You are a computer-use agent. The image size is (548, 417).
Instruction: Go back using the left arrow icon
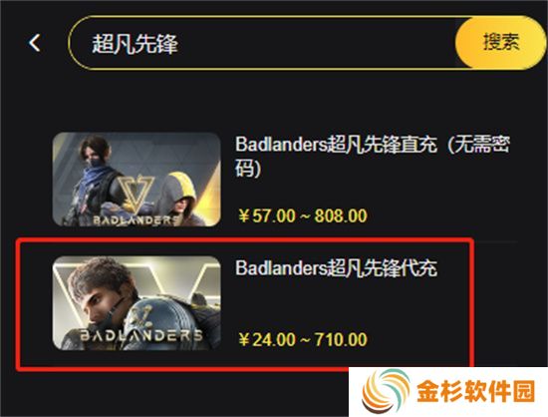[34, 43]
